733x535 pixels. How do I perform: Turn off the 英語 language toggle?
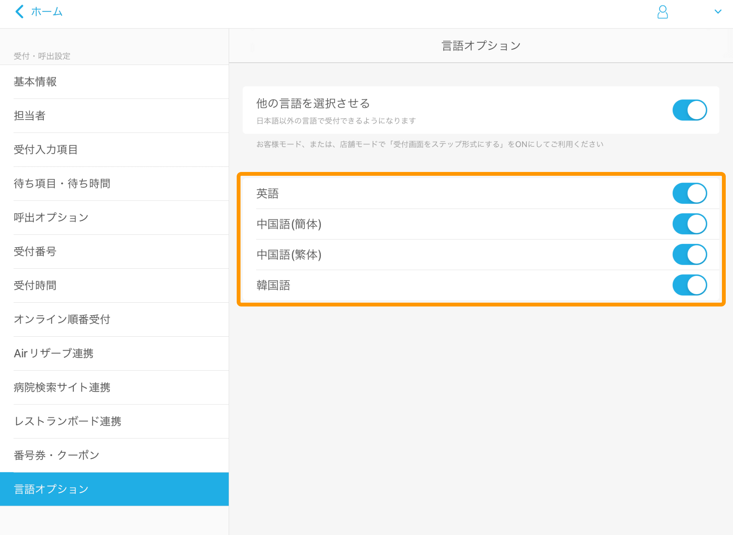[689, 193]
